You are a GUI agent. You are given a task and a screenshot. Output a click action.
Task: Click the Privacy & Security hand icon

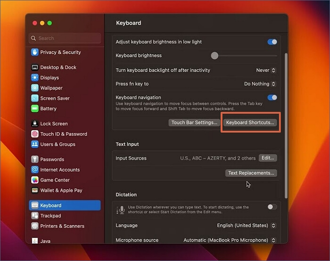click(x=35, y=52)
